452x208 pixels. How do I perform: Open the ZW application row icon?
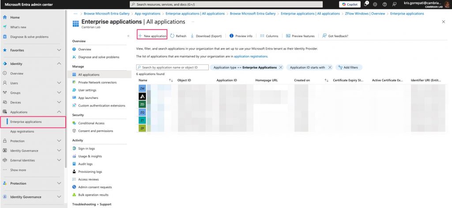click(142, 89)
